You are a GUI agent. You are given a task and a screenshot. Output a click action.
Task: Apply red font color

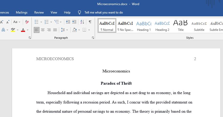click(x=23, y=30)
